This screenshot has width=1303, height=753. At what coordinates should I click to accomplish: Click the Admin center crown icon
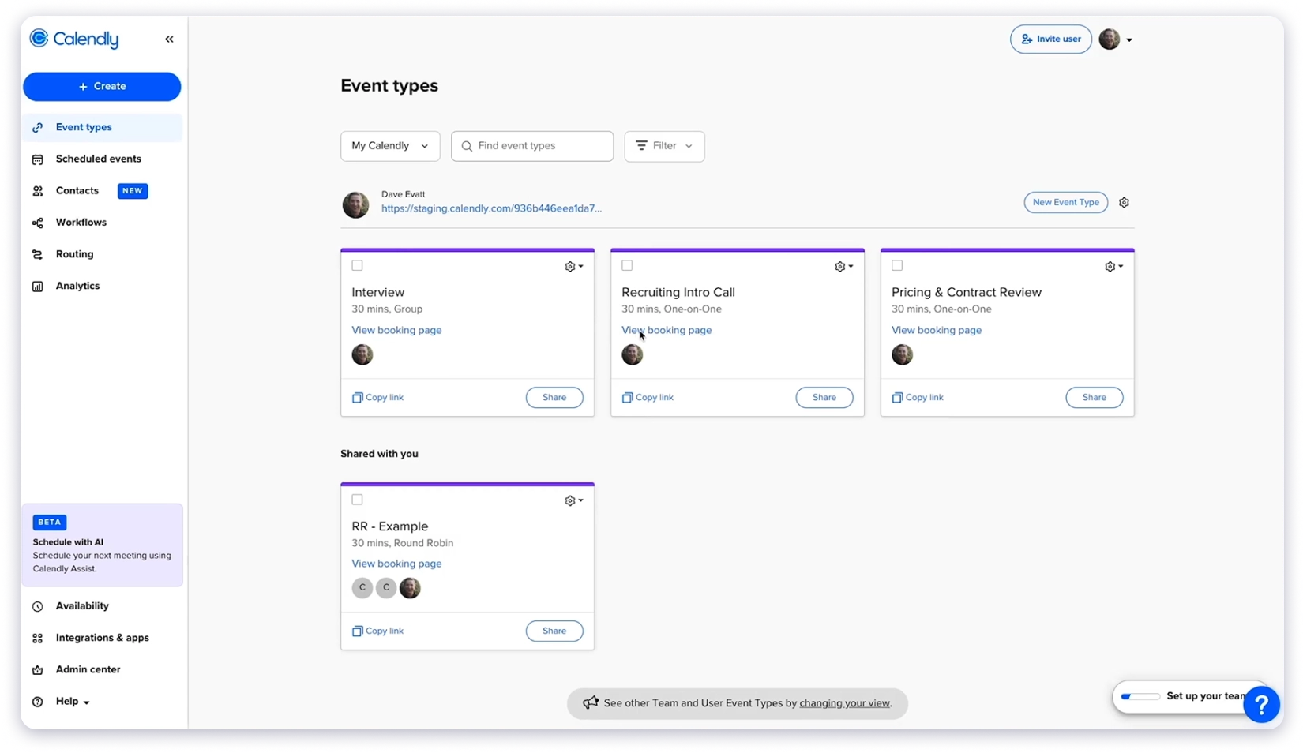click(37, 670)
